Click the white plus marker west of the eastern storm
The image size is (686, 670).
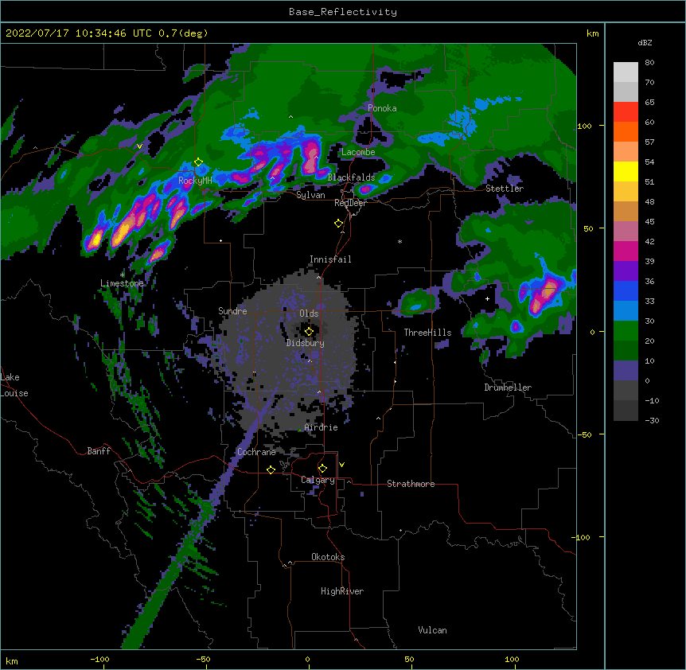(487, 298)
